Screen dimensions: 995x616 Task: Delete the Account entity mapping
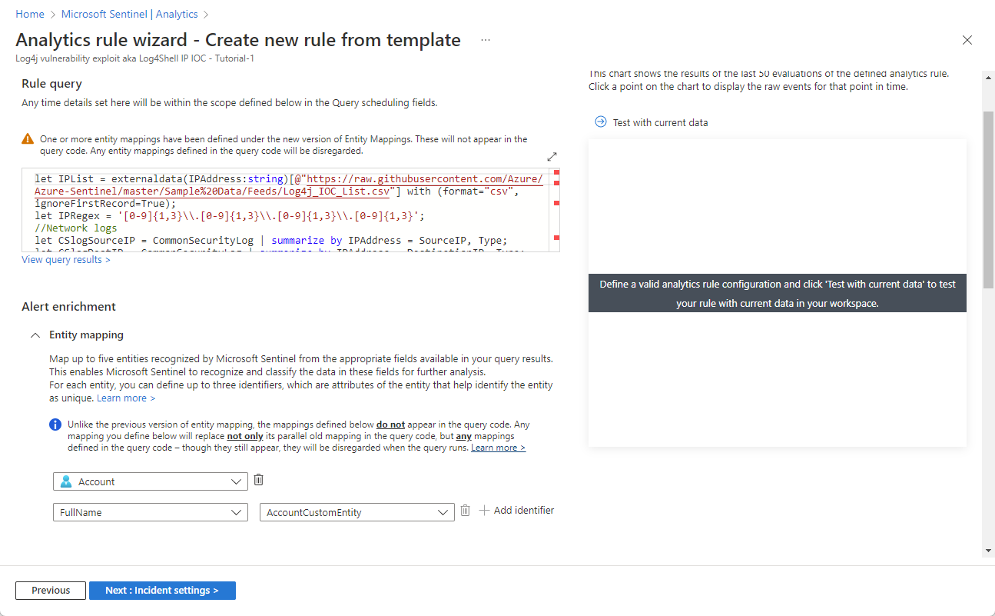coord(259,480)
